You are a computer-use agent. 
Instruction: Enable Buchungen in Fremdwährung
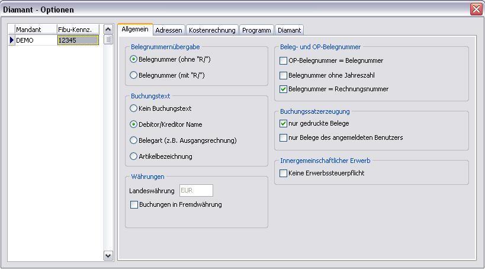click(134, 204)
